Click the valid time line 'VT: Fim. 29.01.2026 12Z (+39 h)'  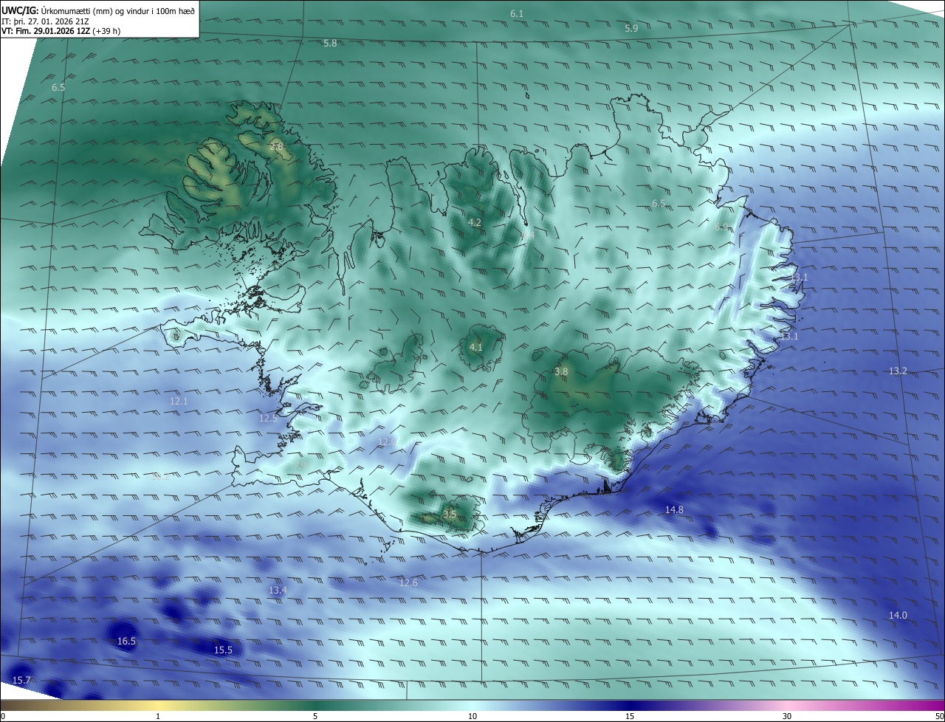click(61, 31)
